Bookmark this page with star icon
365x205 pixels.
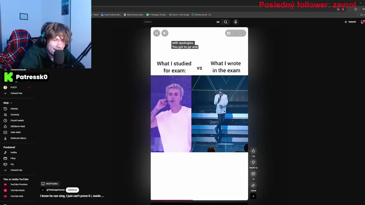point(343,9)
